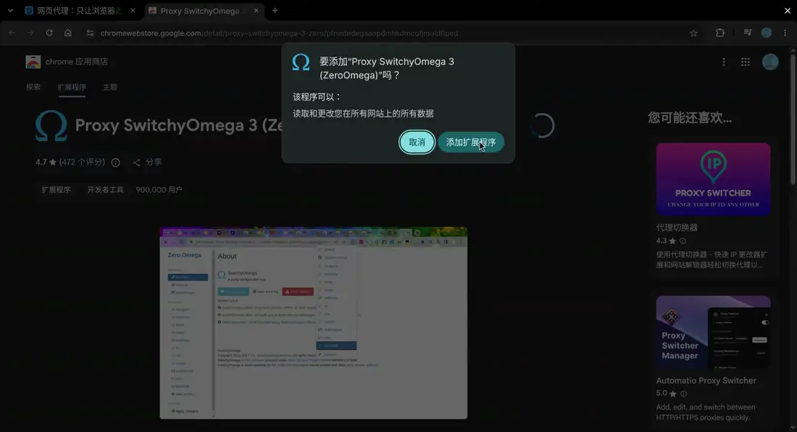Reload the current page
797x432 pixels.
(49, 33)
